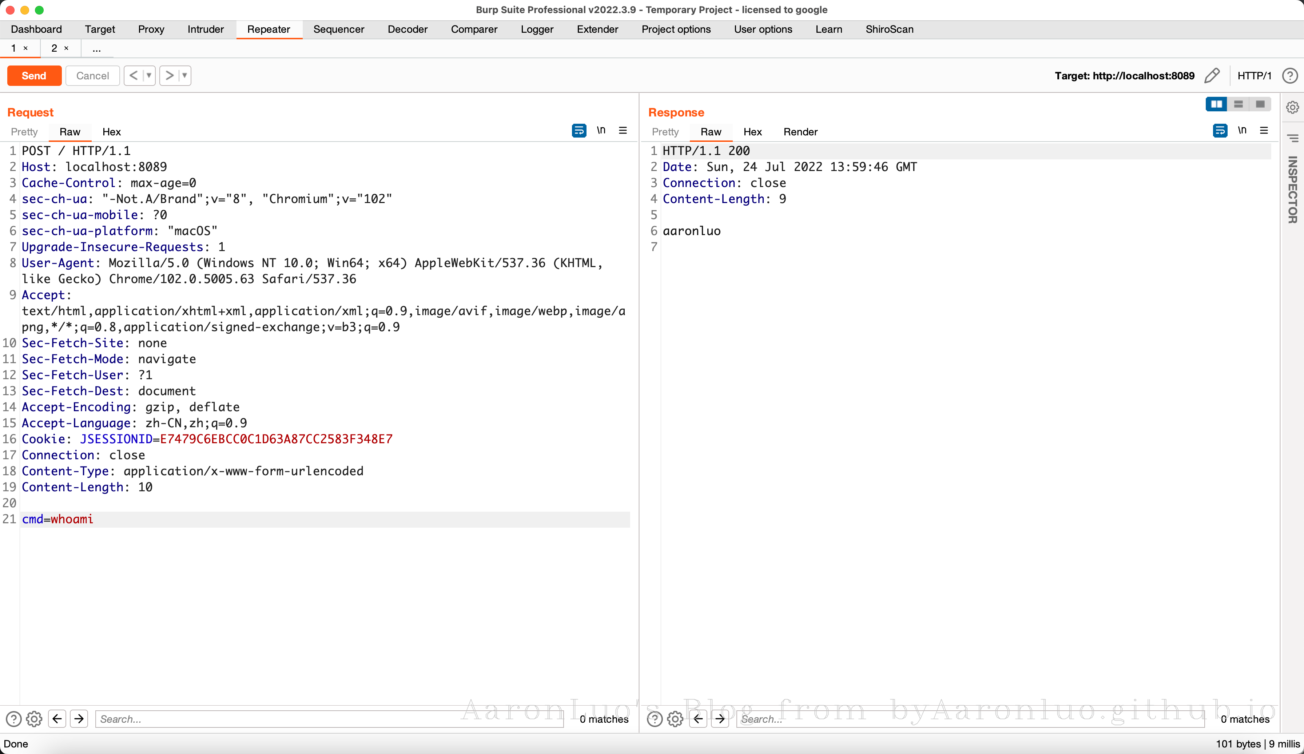This screenshot has width=1304, height=754.
Task: Open Response panel hamburger menu
Action: (x=1264, y=130)
